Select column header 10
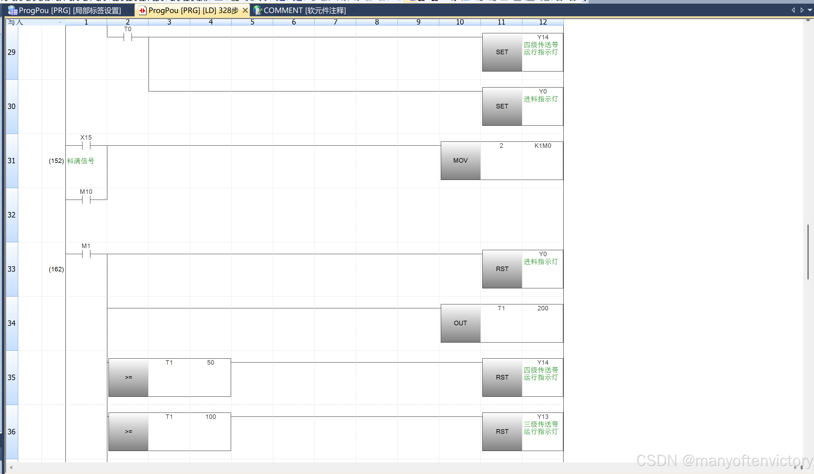 coord(460,22)
